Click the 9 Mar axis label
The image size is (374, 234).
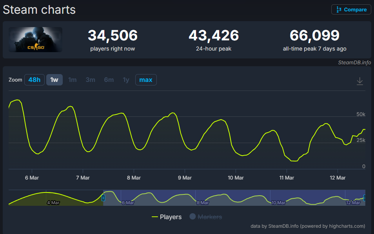(185, 178)
